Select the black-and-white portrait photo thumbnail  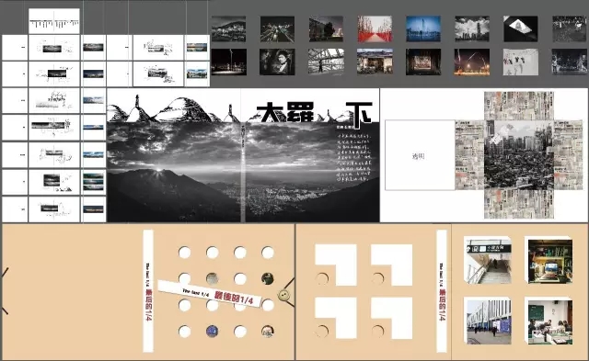click(277, 62)
